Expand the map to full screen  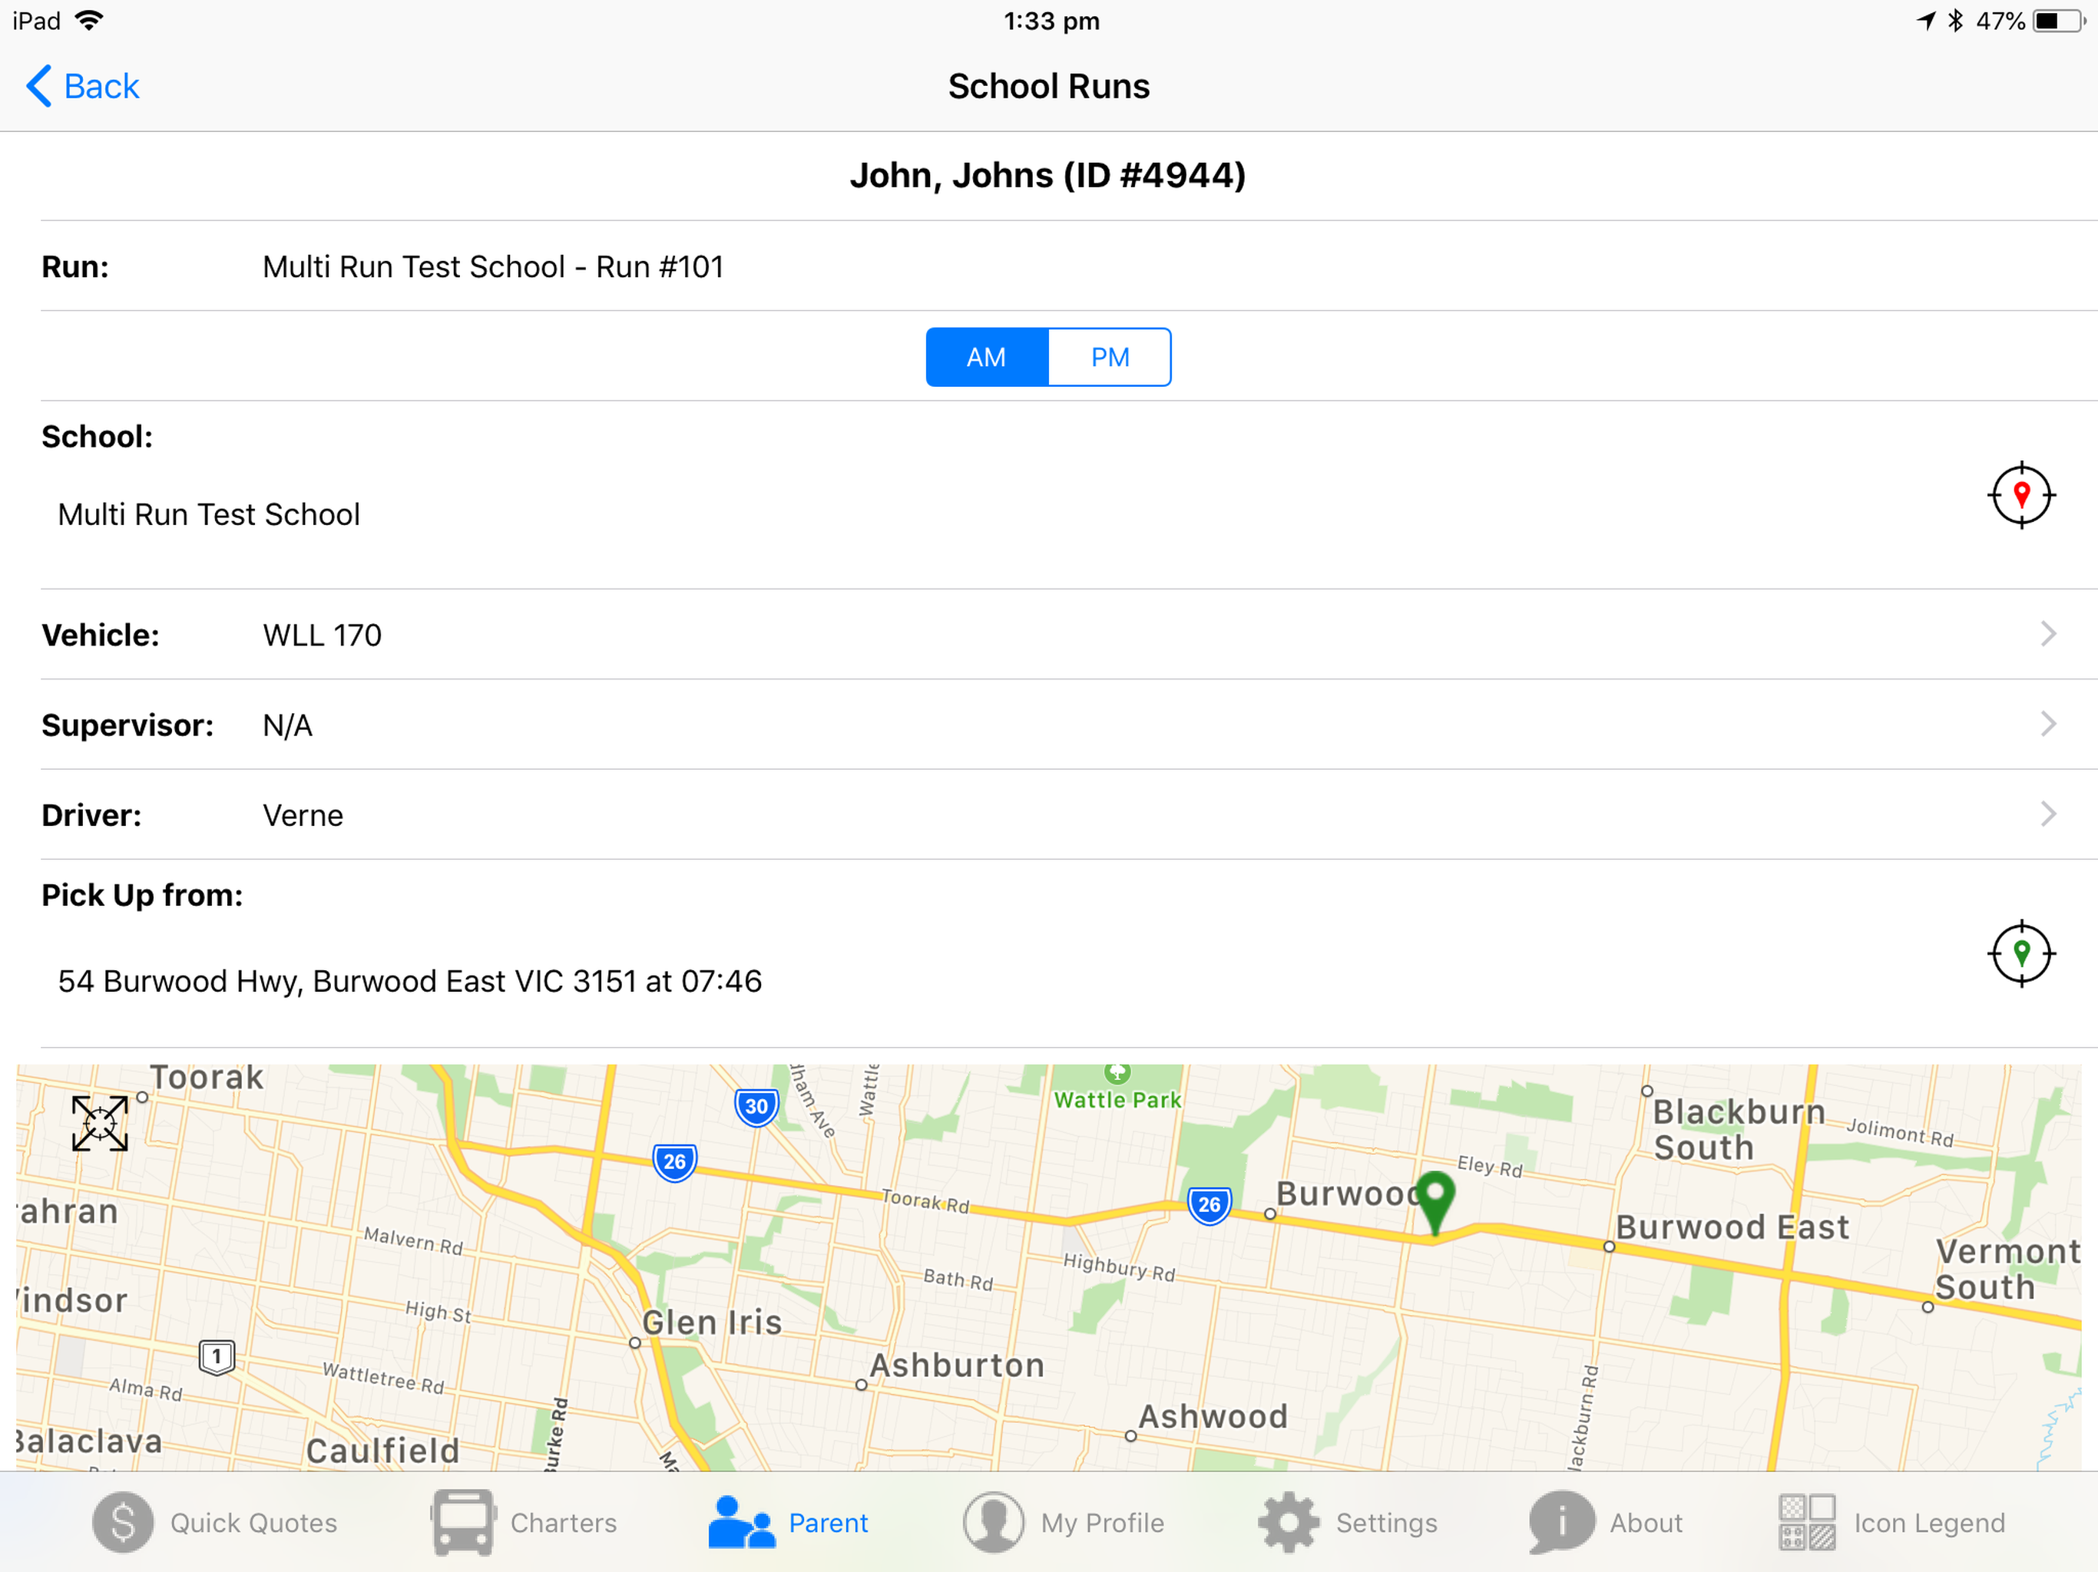(100, 1124)
